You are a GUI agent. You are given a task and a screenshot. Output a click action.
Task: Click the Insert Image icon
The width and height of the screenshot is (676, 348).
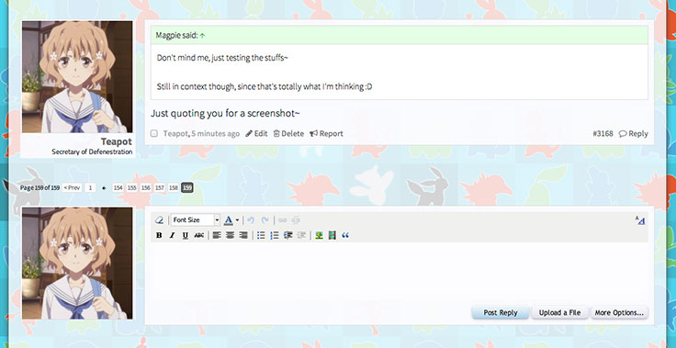pos(319,235)
